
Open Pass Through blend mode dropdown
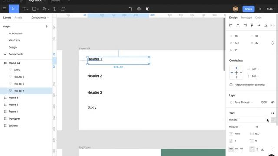point(243,102)
